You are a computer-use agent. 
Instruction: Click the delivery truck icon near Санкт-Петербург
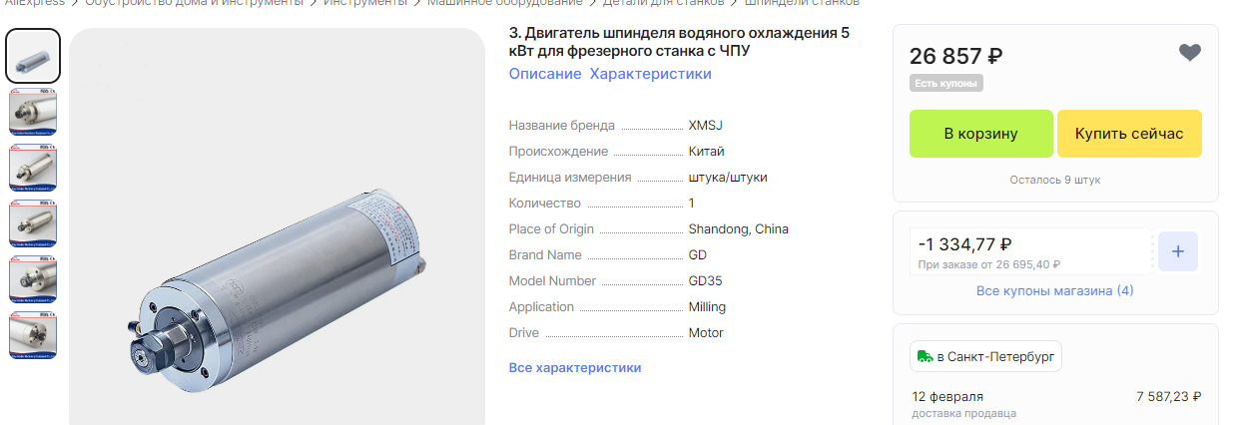click(923, 356)
